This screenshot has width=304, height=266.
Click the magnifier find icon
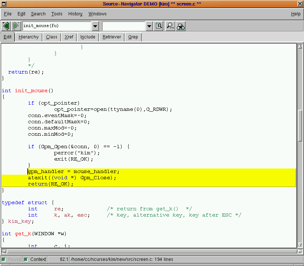click(x=170, y=26)
